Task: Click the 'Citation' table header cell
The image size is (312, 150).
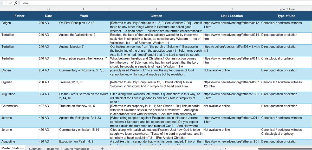Action: (x=156, y=16)
